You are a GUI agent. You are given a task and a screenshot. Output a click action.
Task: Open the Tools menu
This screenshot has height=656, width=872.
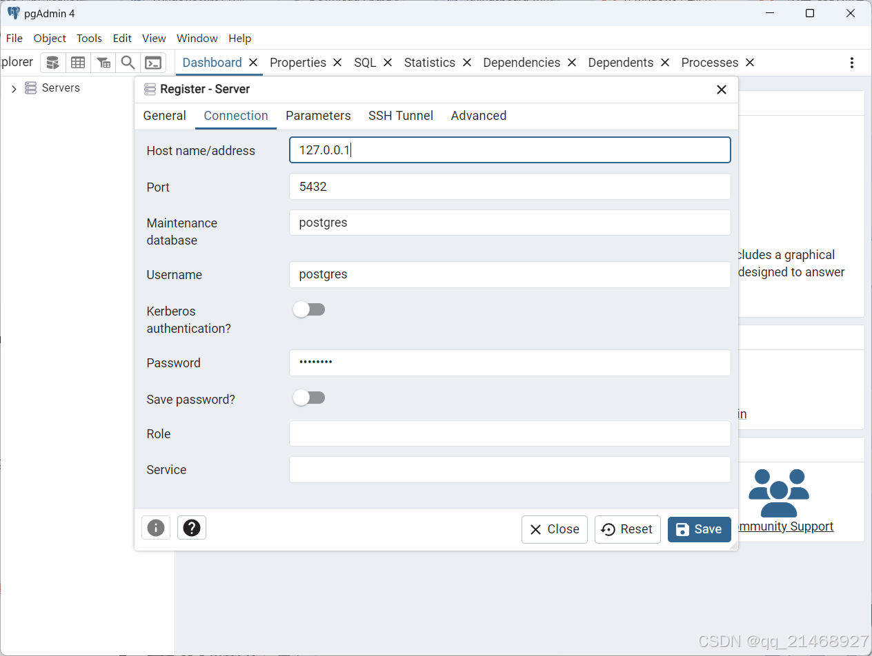click(x=89, y=39)
